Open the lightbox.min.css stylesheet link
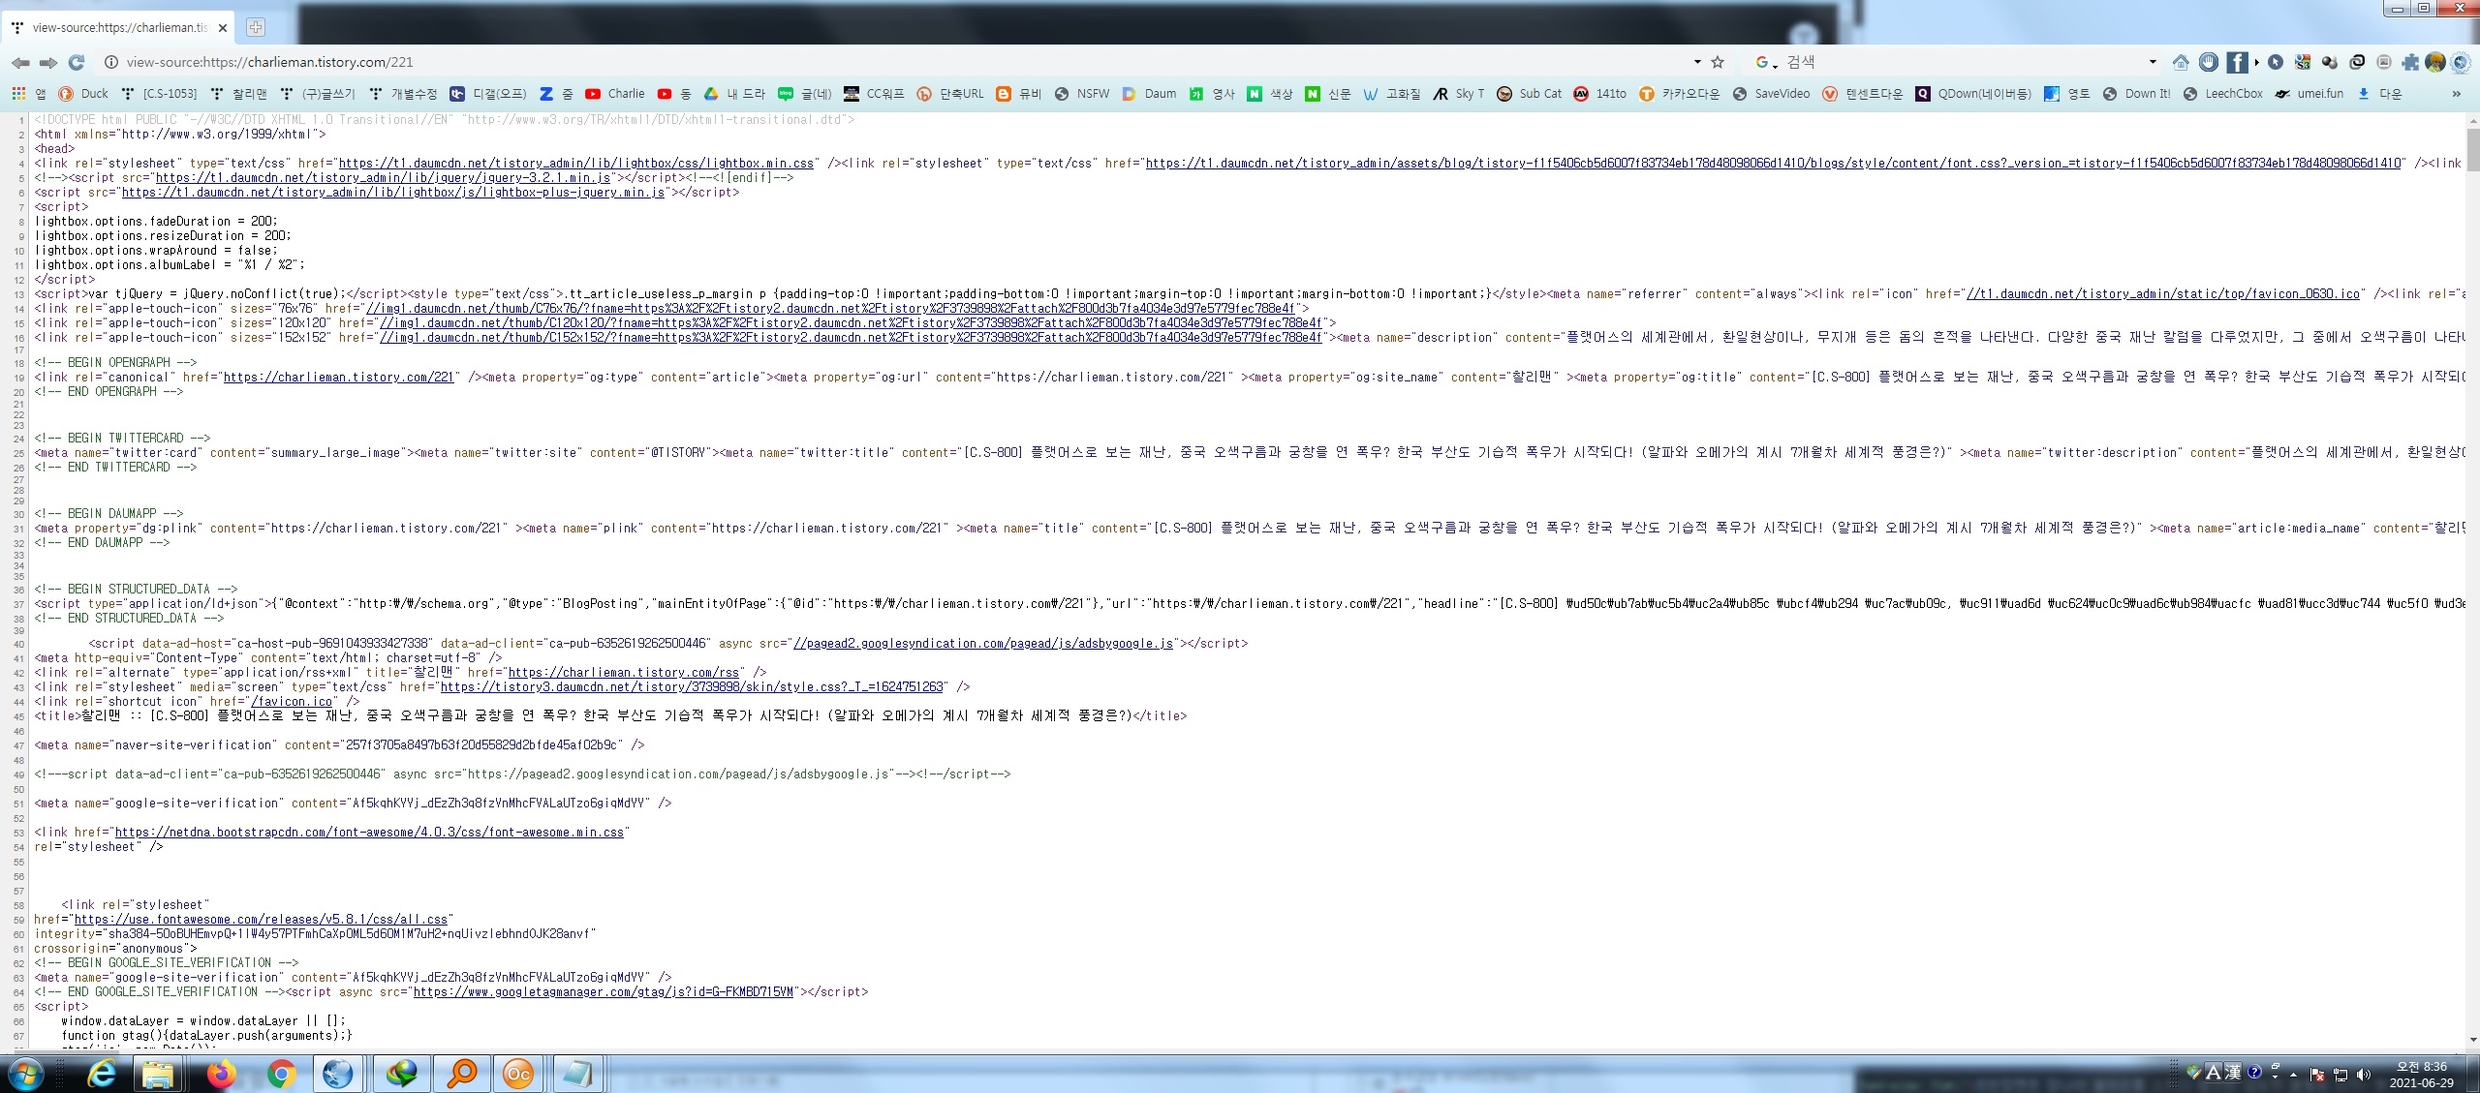 pyautogui.click(x=576, y=164)
